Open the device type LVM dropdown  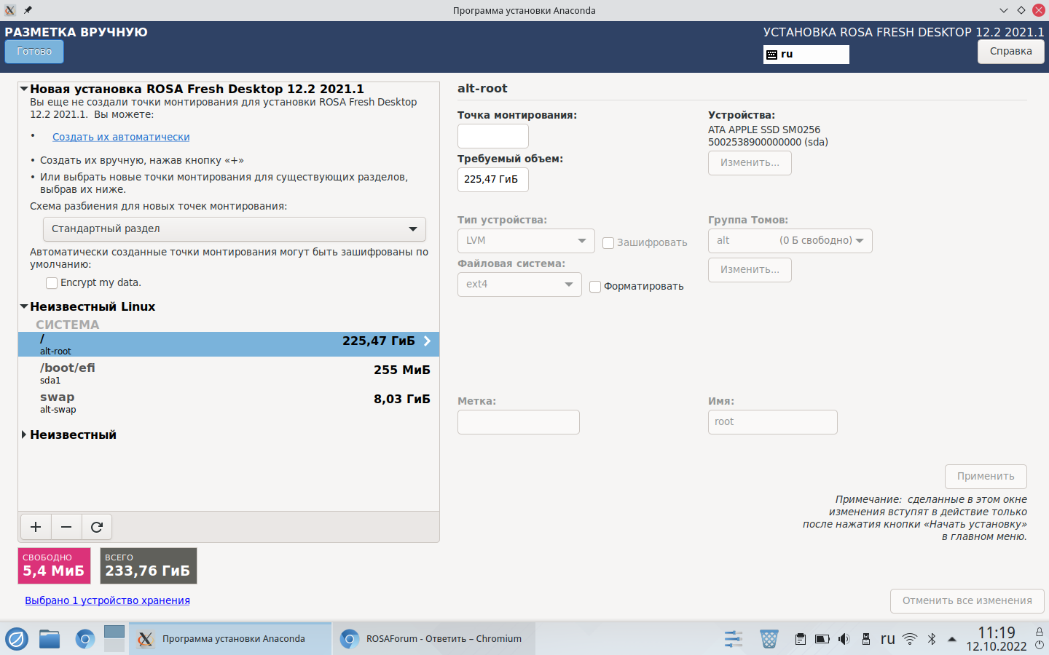pyautogui.click(x=526, y=241)
